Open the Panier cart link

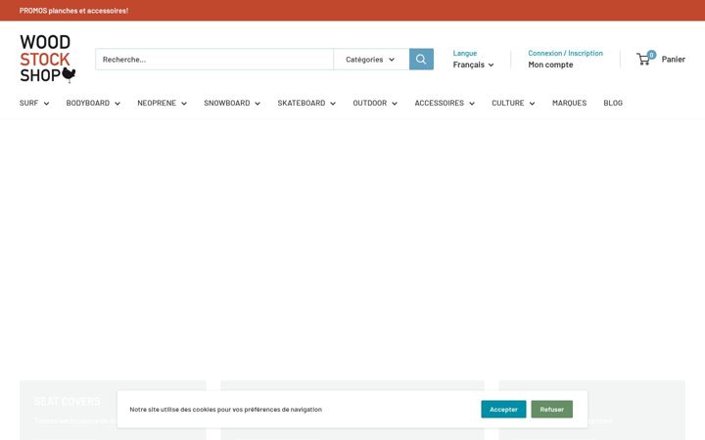point(673,60)
